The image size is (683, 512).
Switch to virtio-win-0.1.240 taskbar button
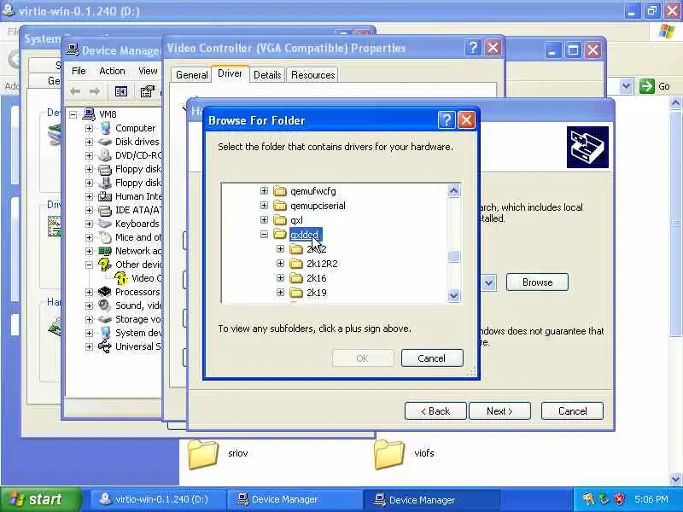[158, 499]
